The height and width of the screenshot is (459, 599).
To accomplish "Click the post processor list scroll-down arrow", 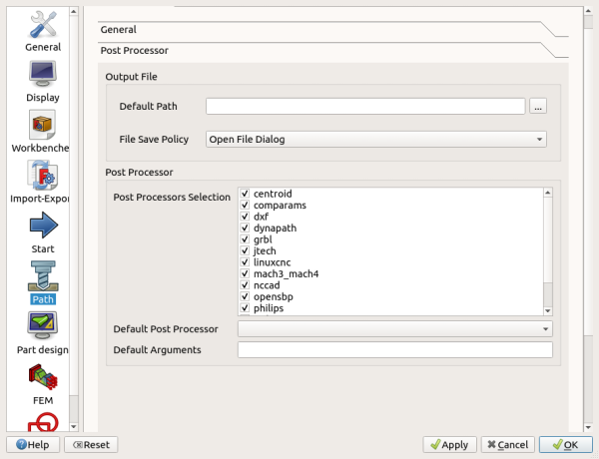I will [x=548, y=311].
